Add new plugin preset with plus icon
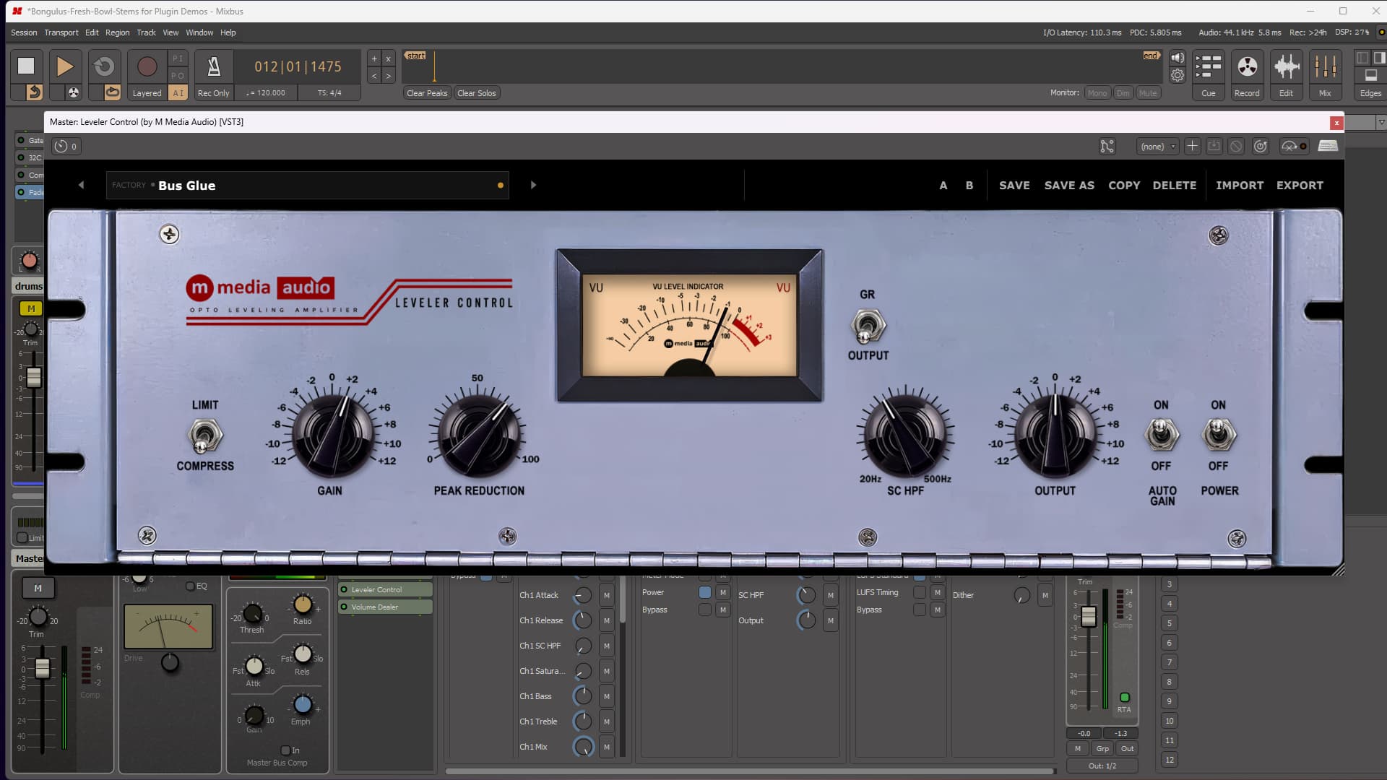Screen dimensions: 1387x780 point(1192,147)
